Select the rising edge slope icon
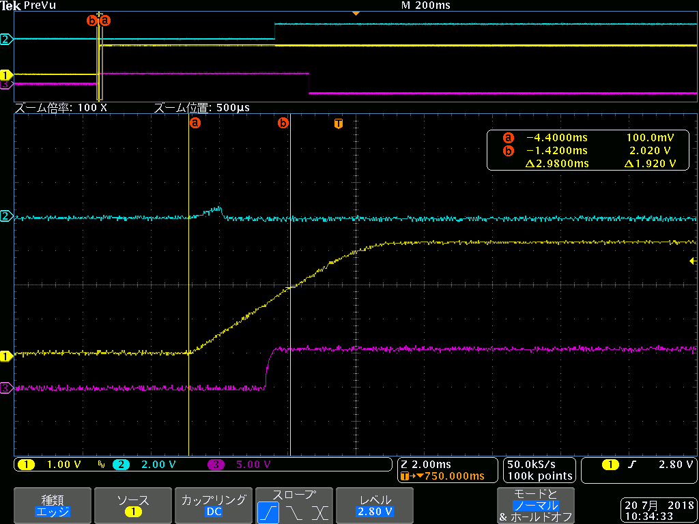This screenshot has width=699, height=524. (268, 512)
